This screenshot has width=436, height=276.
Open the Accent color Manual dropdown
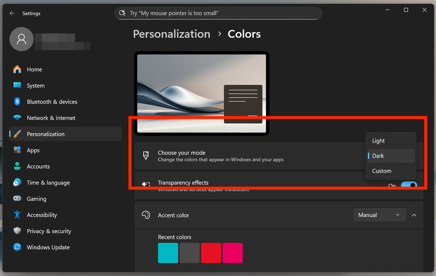(x=379, y=215)
